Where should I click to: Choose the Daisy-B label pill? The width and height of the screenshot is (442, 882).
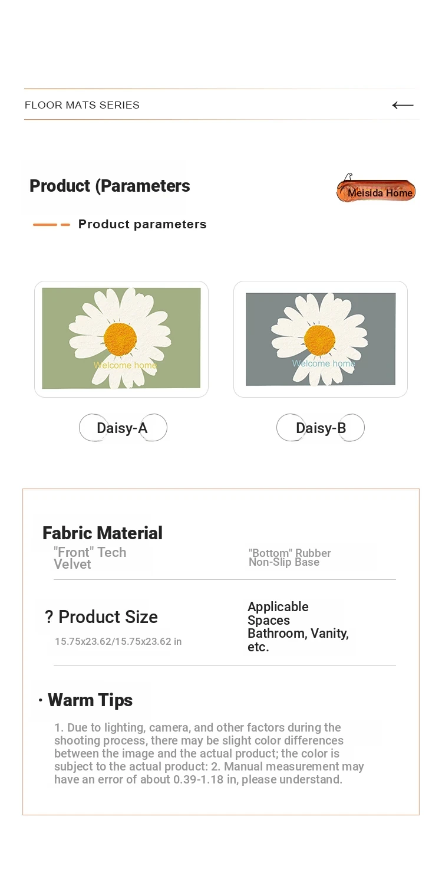pos(321,428)
